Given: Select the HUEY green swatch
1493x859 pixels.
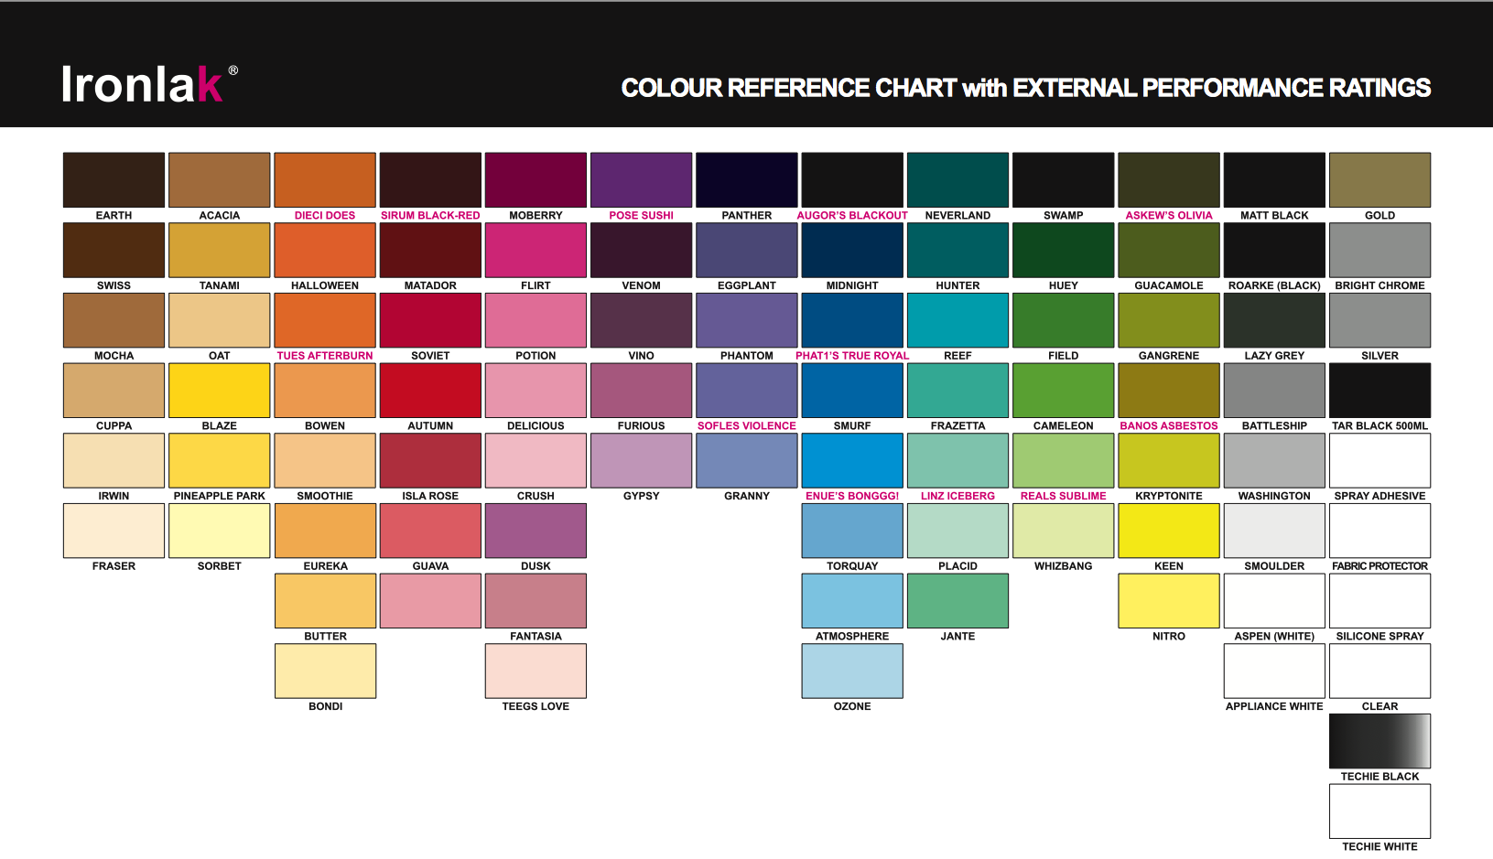Looking at the screenshot, I should pyautogui.click(x=1064, y=251).
